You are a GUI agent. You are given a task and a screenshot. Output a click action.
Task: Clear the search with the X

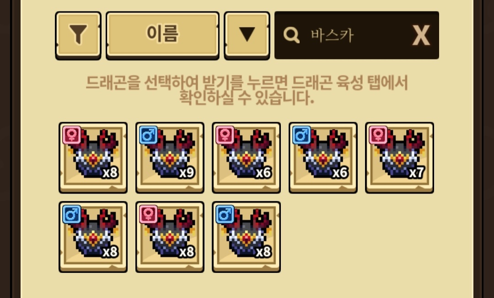(x=421, y=35)
